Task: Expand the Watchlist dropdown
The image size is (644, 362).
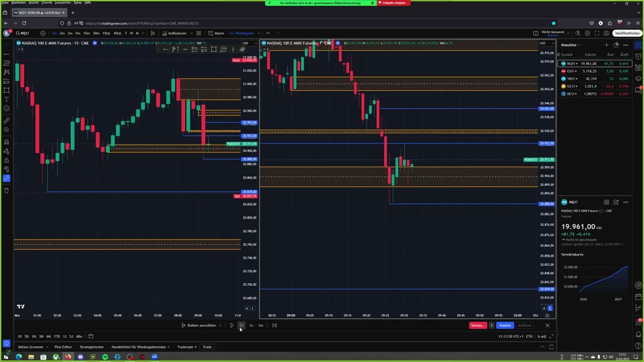Action: [x=571, y=45]
